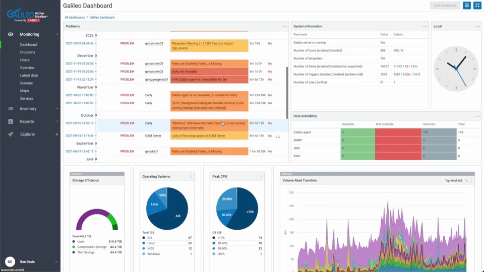Click the Operating Systems chart kebab menu
484x272 pixels.
[191, 176]
